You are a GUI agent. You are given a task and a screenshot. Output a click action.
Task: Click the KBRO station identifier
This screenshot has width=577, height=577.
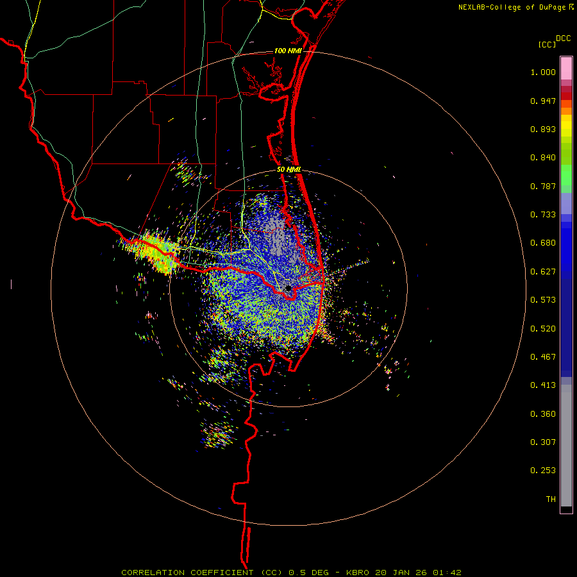click(x=358, y=573)
